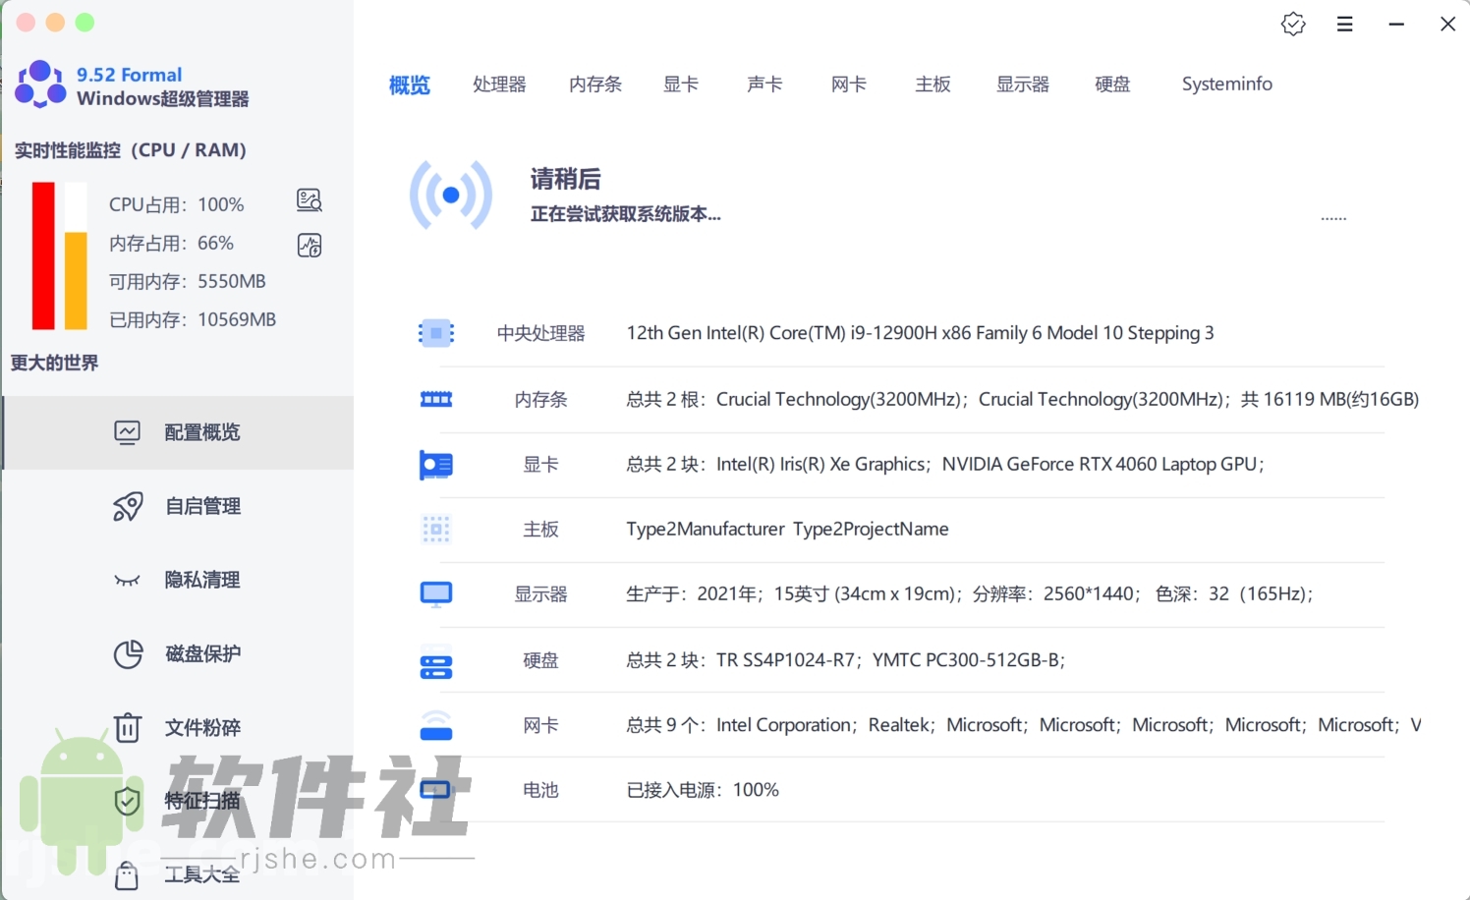This screenshot has width=1470, height=900.
Task: Click the NVIDIA GeForce RTX 4060 graphics entry
Action: (1100, 463)
